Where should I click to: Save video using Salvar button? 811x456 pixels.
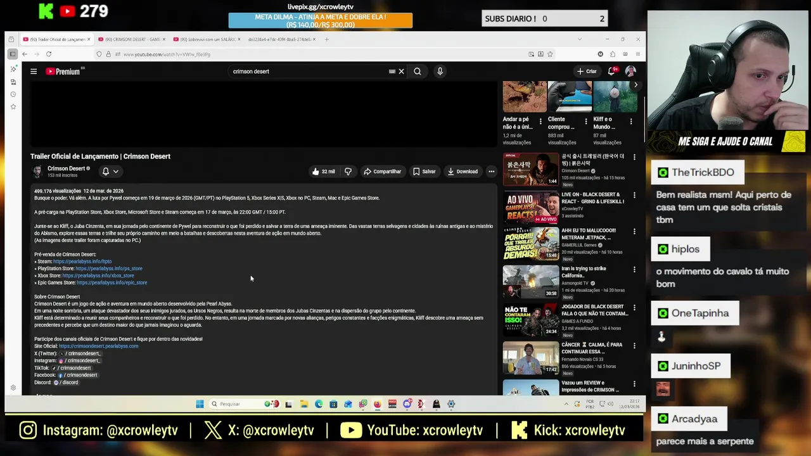pos(425,172)
